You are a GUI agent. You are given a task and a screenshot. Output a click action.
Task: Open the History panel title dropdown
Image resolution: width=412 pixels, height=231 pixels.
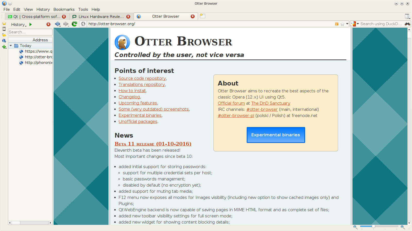[19, 25]
